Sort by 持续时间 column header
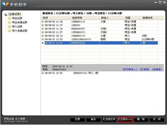 click(149, 18)
